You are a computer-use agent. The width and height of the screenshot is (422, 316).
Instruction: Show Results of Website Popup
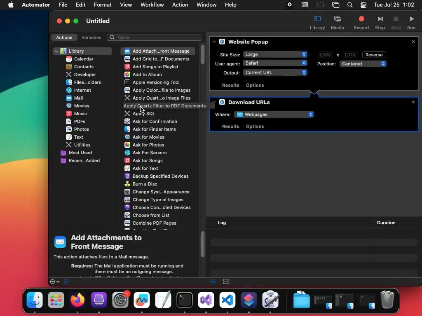230,85
